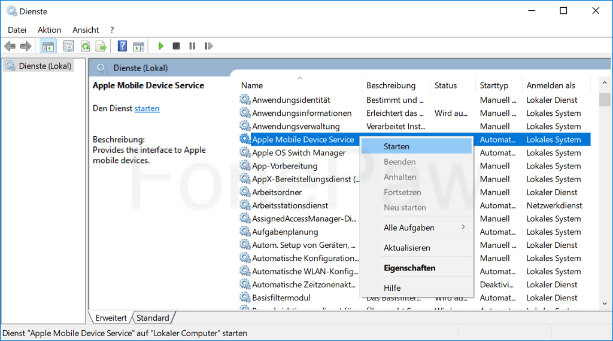Click Erleichtert das ... description cell

point(395,113)
